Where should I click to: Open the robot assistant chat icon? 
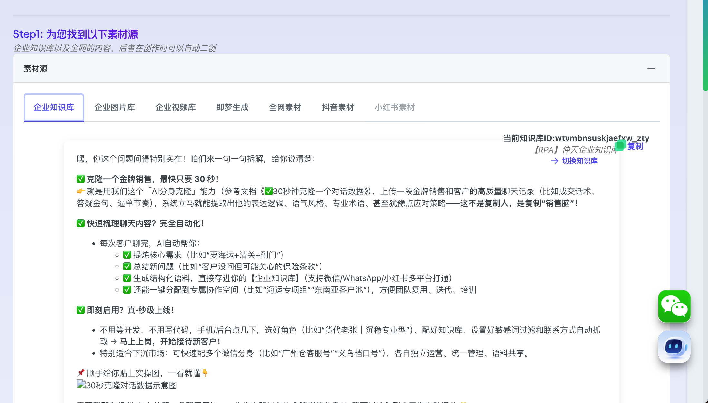tap(674, 347)
